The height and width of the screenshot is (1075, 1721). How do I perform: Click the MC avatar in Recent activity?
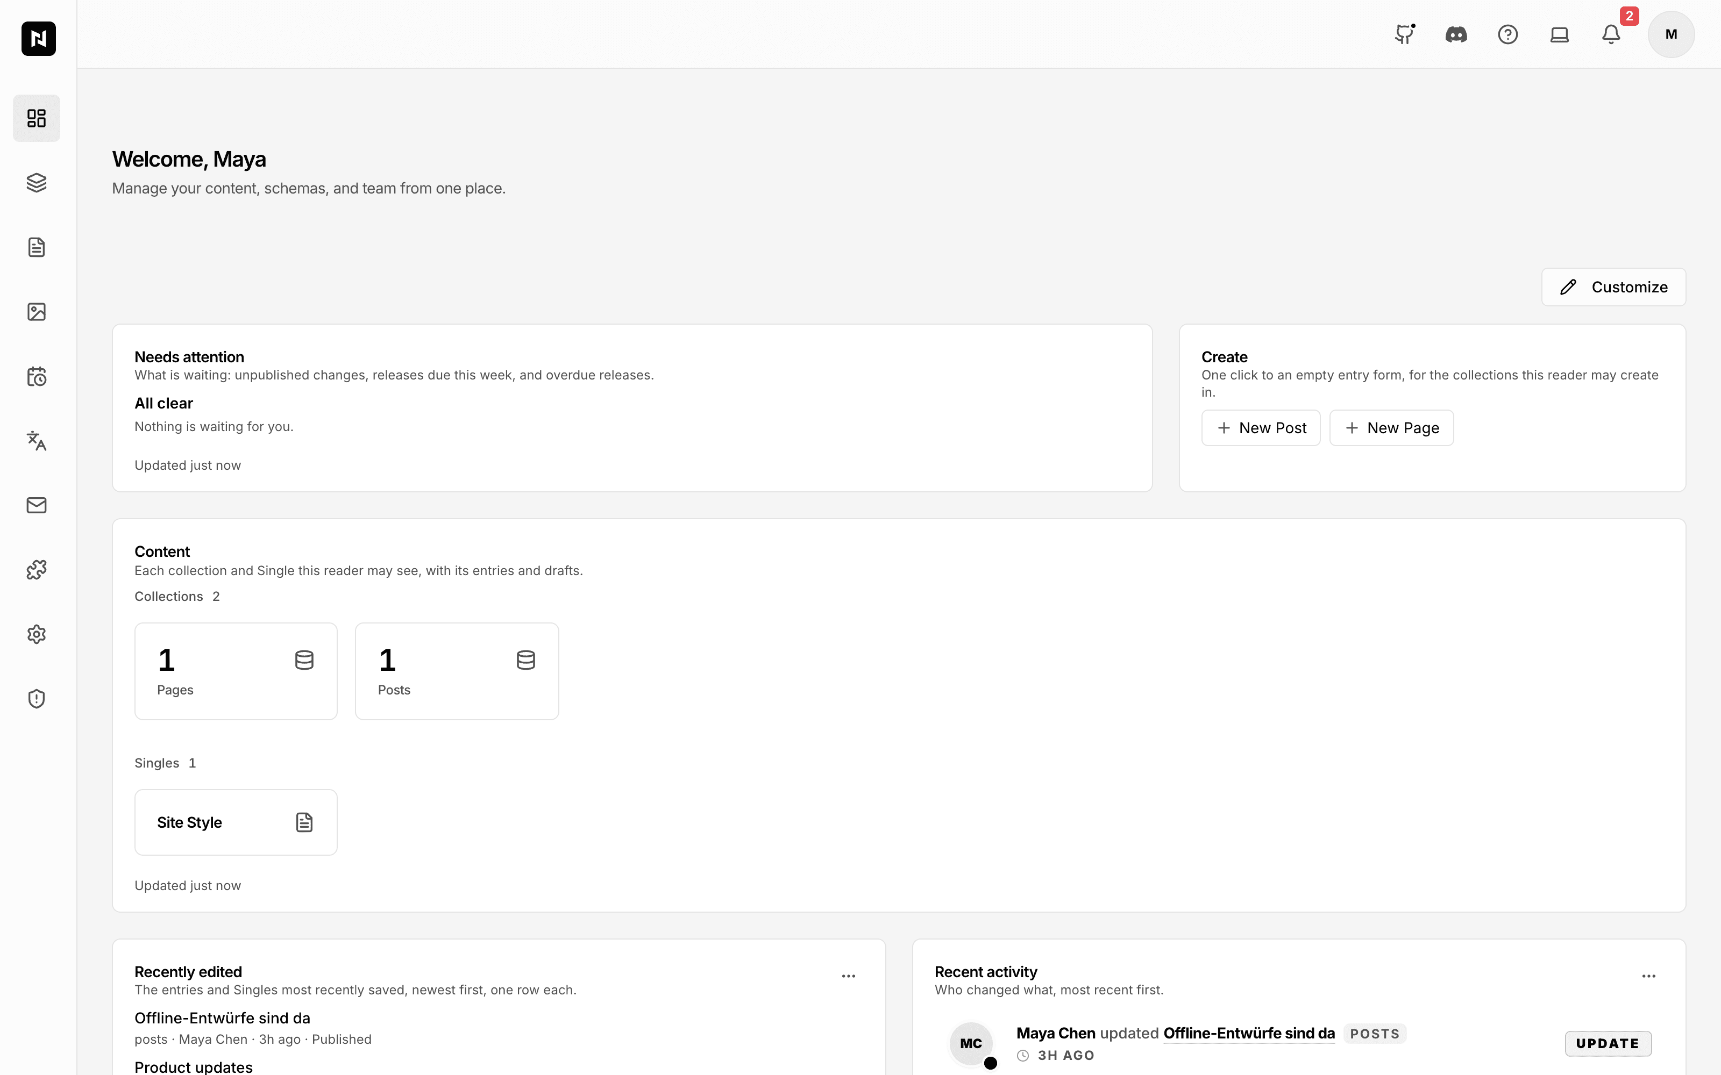coord(971,1044)
